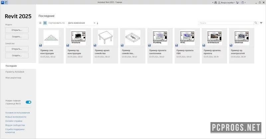The image size is (266, 139).
Task: Click the 'Поиск' search field
Action: coord(226,23)
